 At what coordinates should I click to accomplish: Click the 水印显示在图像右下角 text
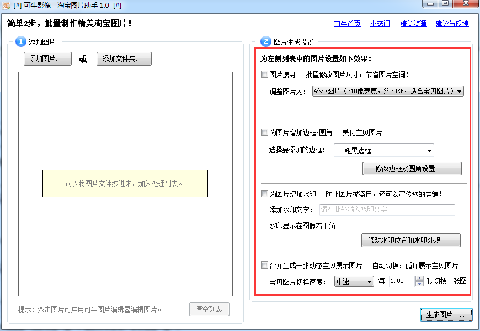coord(302,226)
